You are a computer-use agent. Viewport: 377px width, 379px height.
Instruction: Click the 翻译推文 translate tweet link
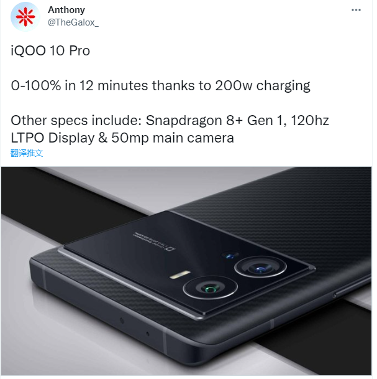(27, 153)
